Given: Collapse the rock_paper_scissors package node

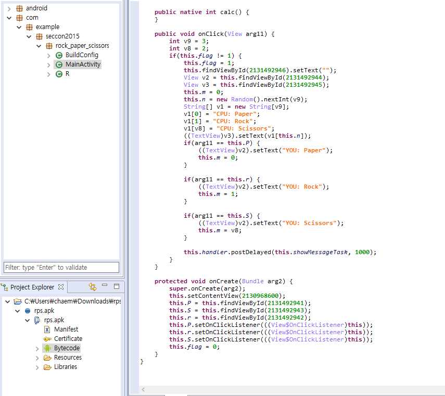Looking at the screenshot, I should pyautogui.click(x=39, y=46).
